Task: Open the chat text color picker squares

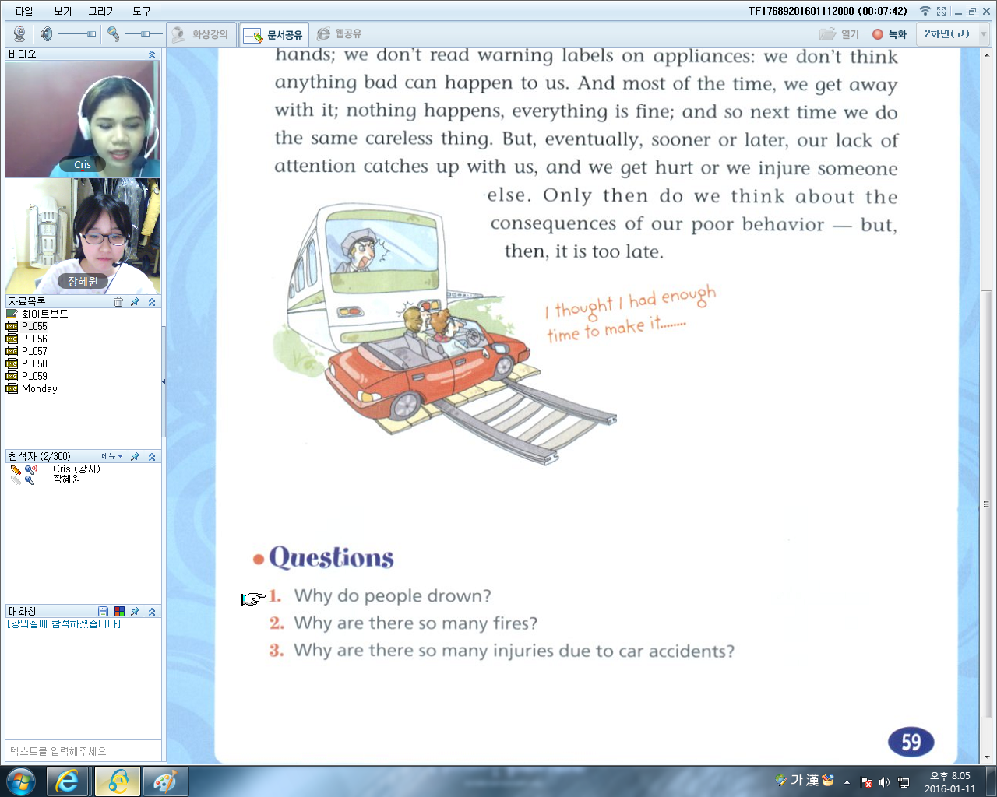Action: (x=119, y=612)
